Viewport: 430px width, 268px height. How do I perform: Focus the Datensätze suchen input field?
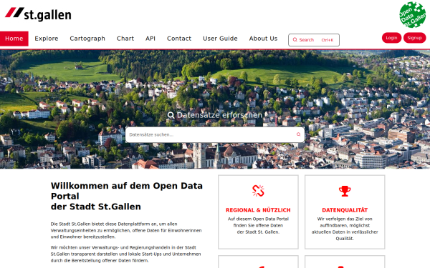click(215, 134)
